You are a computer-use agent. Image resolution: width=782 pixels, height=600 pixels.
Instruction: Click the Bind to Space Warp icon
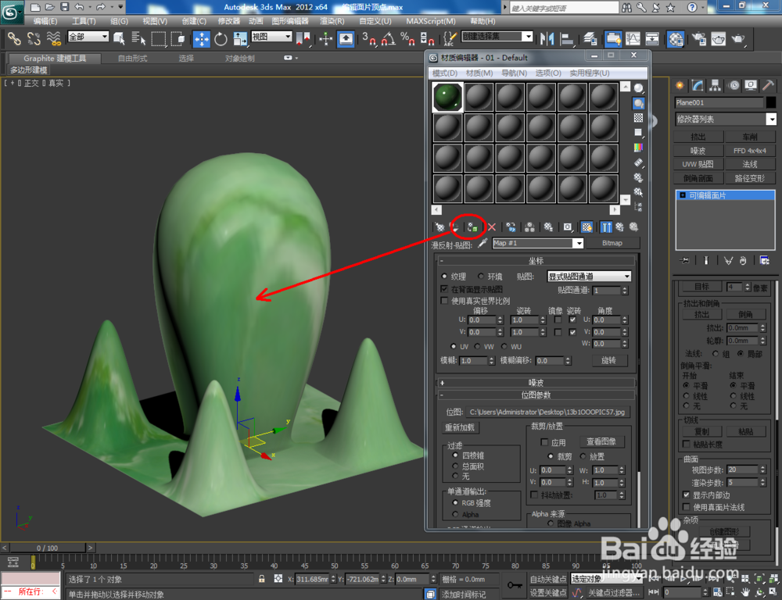click(x=54, y=39)
